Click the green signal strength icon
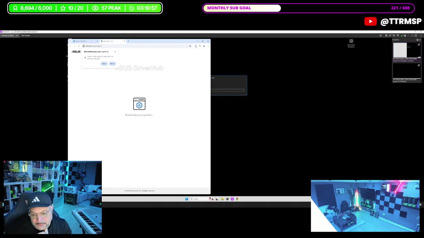The width and height of the screenshot is (424, 238). coord(401,35)
